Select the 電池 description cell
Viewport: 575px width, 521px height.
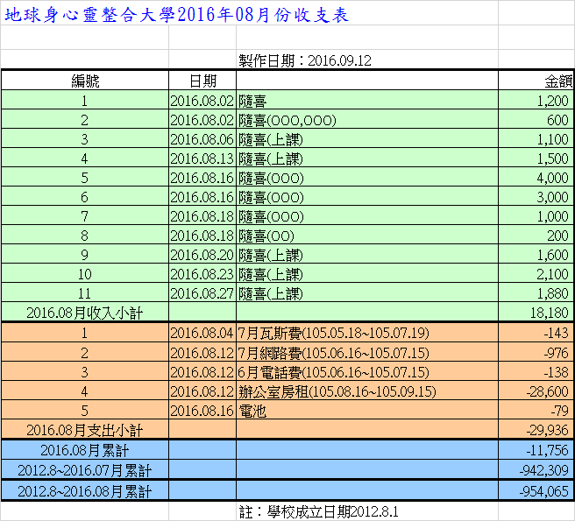367,411
